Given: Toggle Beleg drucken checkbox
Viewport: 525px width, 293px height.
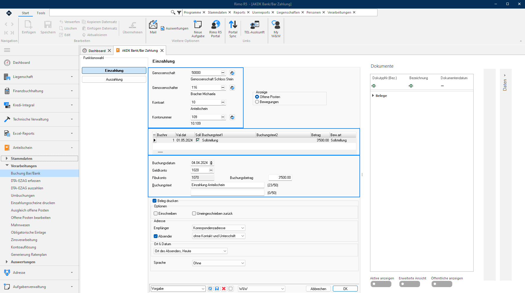Looking at the screenshot, I should tap(154, 201).
